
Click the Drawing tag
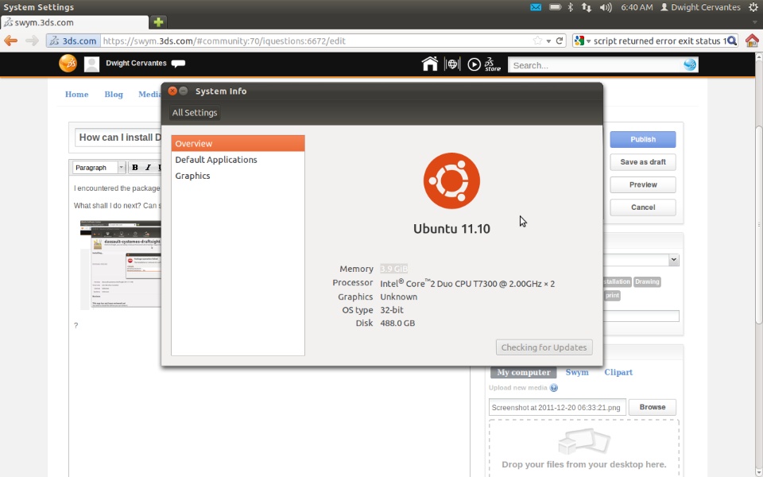coord(647,281)
